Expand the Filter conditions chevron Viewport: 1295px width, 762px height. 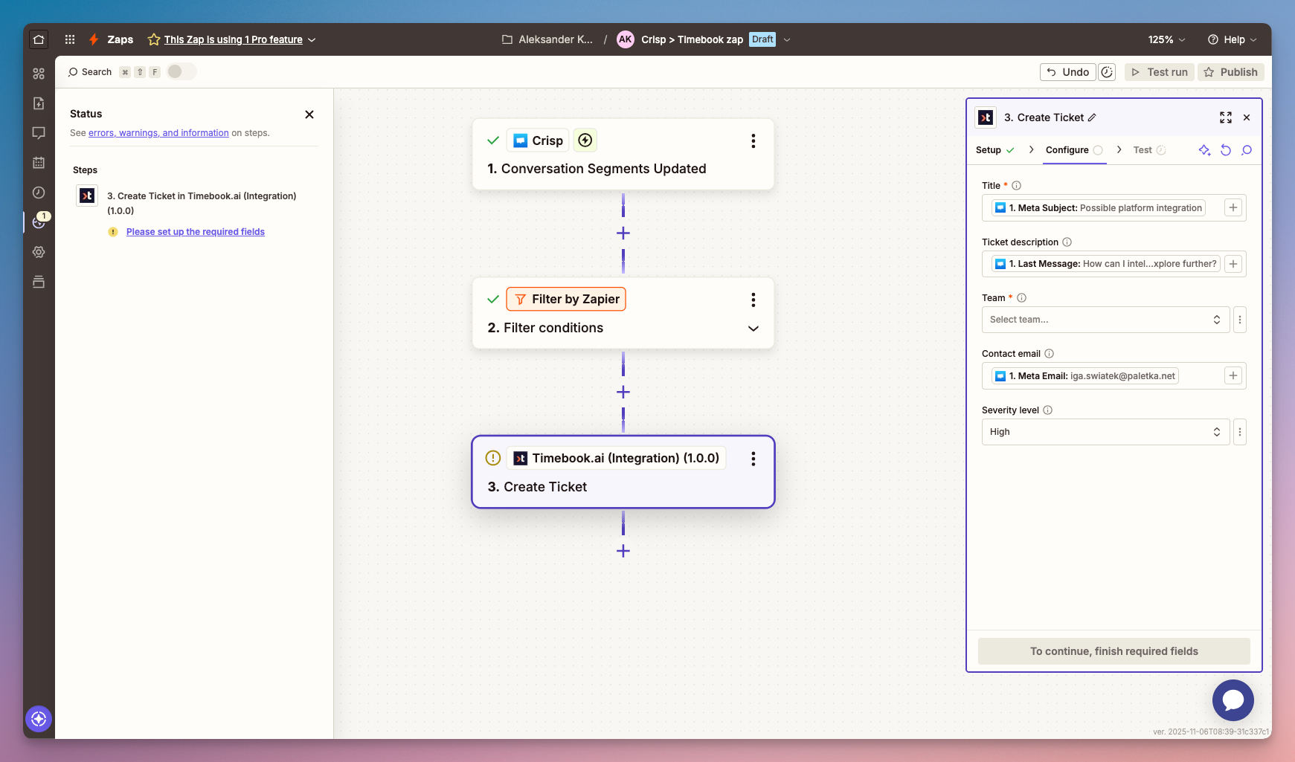[x=753, y=329]
